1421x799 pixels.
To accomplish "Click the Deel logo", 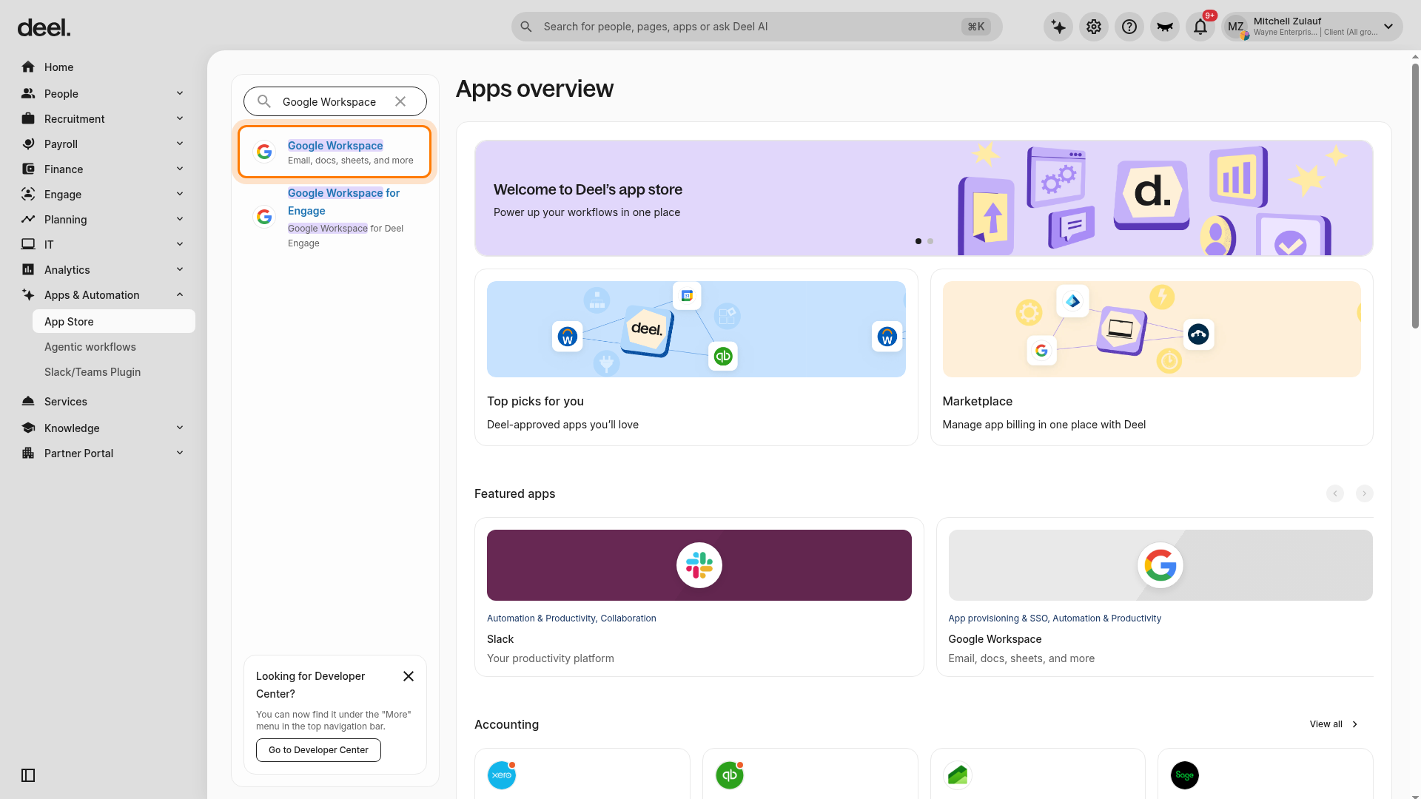I will click(x=44, y=28).
